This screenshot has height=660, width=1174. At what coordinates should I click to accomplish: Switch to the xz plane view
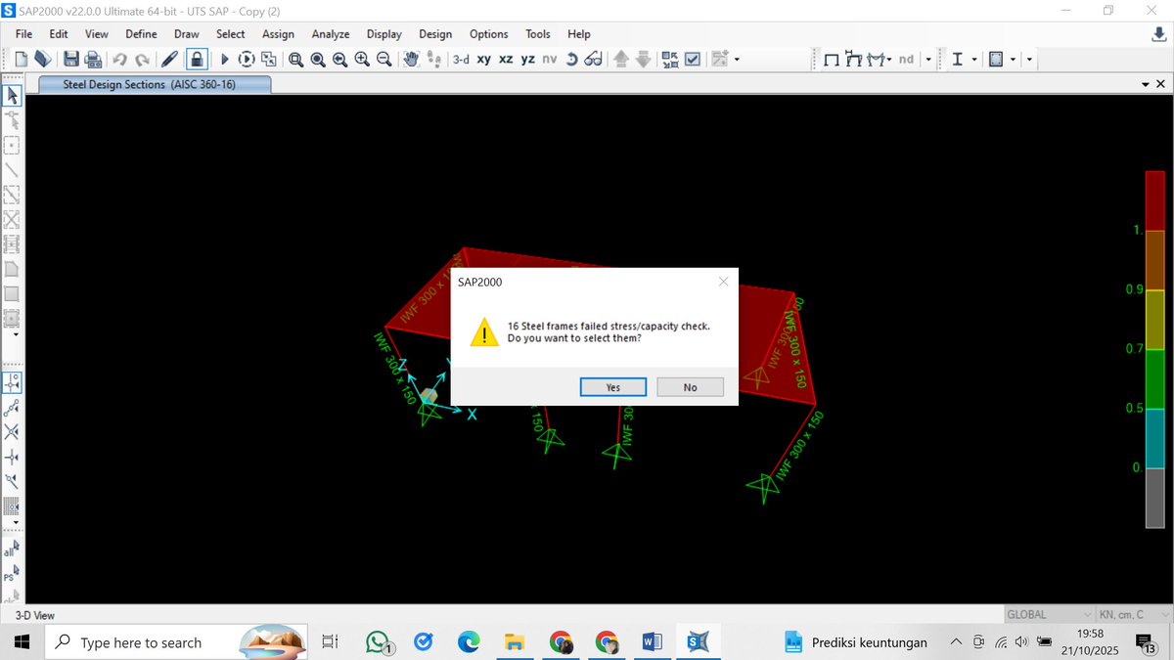pos(506,60)
